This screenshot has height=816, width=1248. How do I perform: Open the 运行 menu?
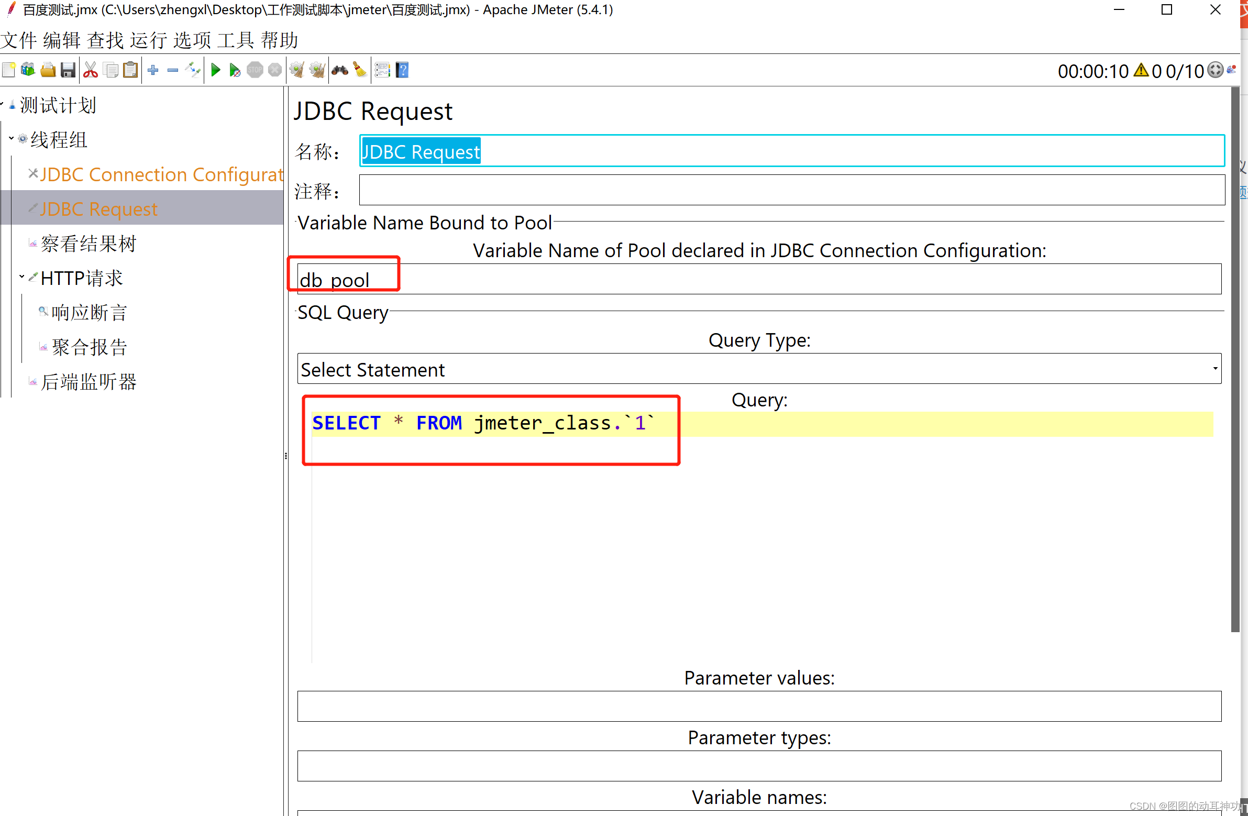point(148,40)
